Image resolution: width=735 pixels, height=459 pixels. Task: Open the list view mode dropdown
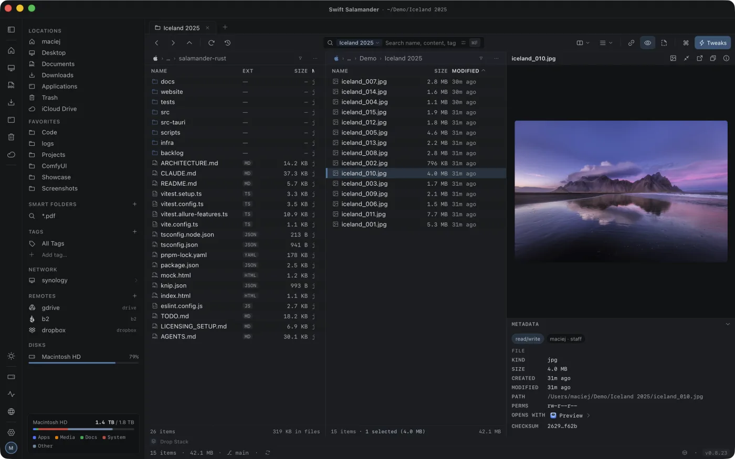(x=606, y=43)
